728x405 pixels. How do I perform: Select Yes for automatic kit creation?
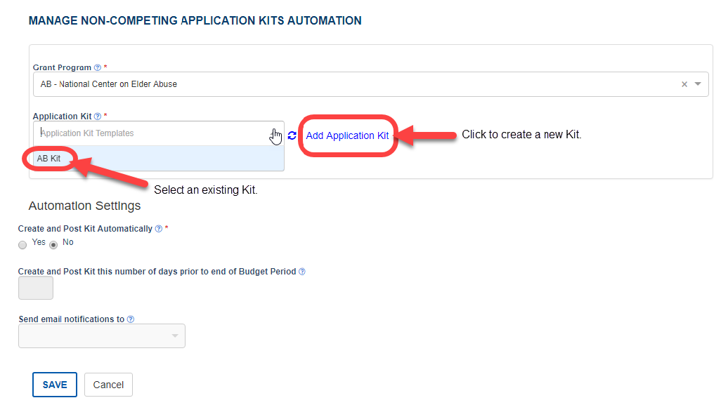pyautogui.click(x=23, y=245)
